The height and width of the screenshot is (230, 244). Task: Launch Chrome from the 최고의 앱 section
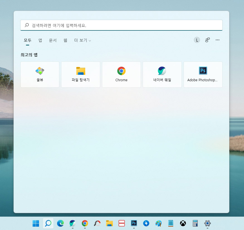[x=121, y=74]
